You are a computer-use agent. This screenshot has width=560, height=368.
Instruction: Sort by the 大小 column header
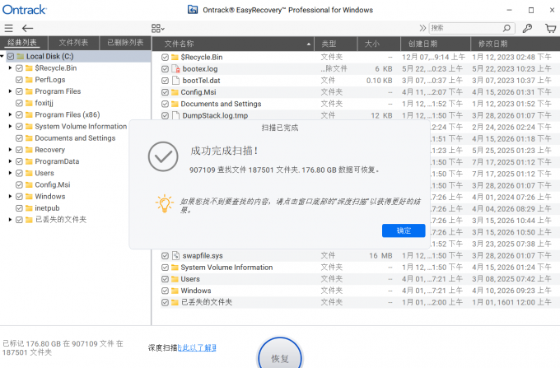coord(379,44)
